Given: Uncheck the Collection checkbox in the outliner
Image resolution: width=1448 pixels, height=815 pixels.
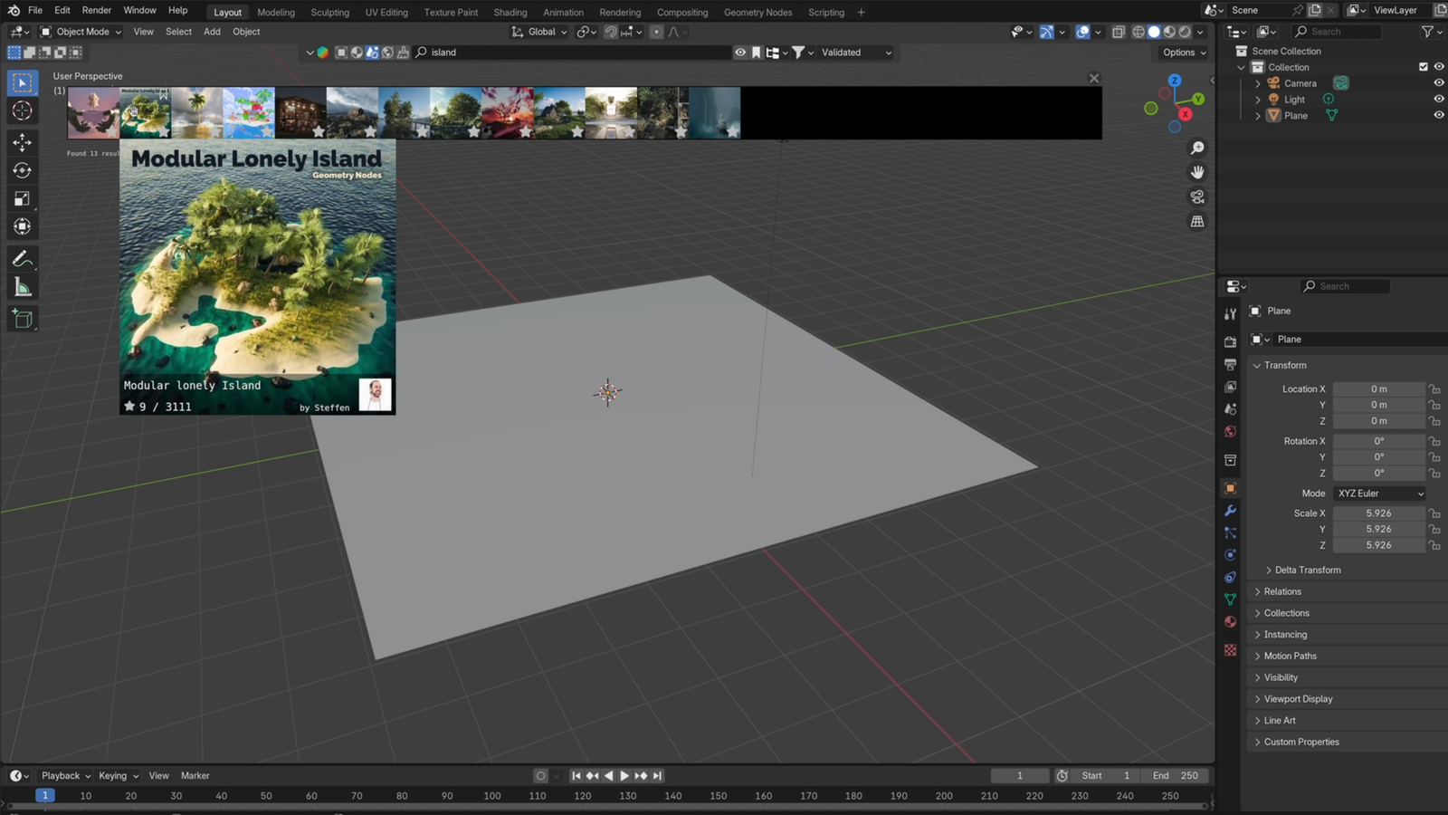Looking at the screenshot, I should pos(1423,67).
